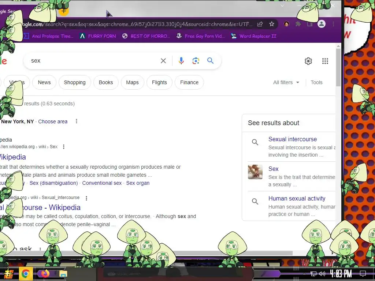Image resolution: width=375 pixels, height=281 pixels.
Task: Switch to the Finance results tab
Action: pyautogui.click(x=189, y=82)
